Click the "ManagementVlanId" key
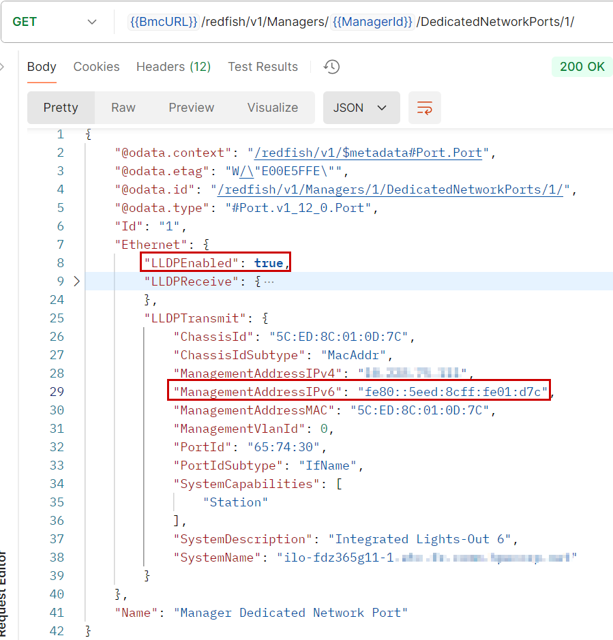 coord(239,429)
